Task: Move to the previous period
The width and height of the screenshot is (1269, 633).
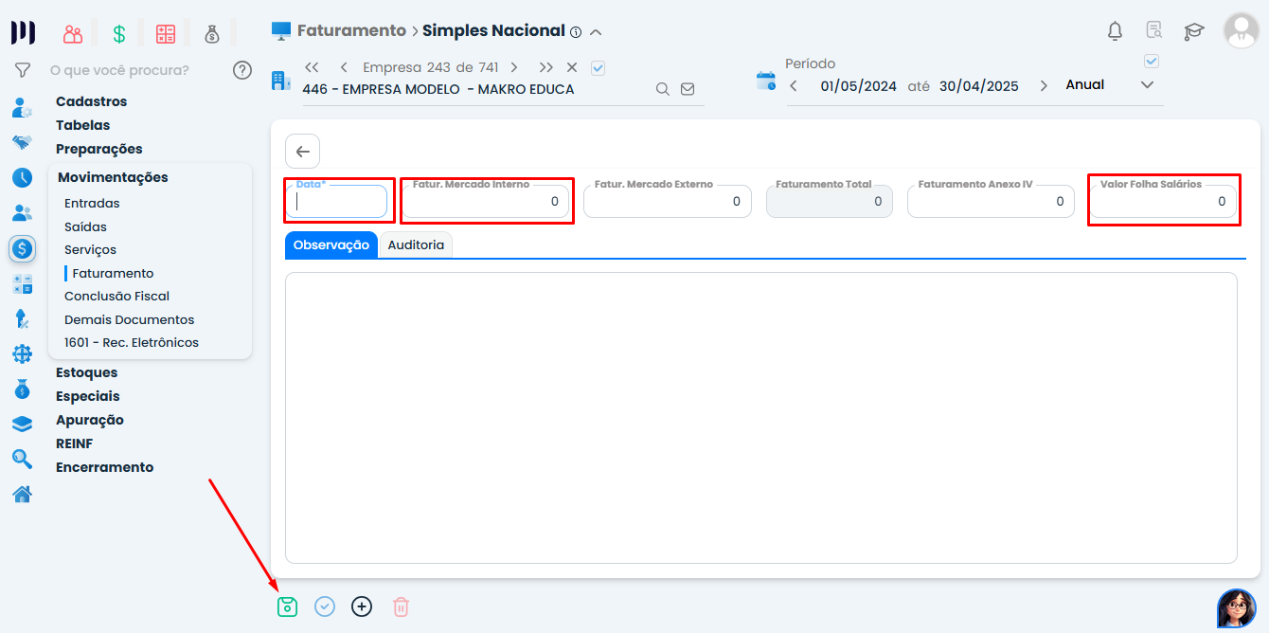Action: pos(794,86)
